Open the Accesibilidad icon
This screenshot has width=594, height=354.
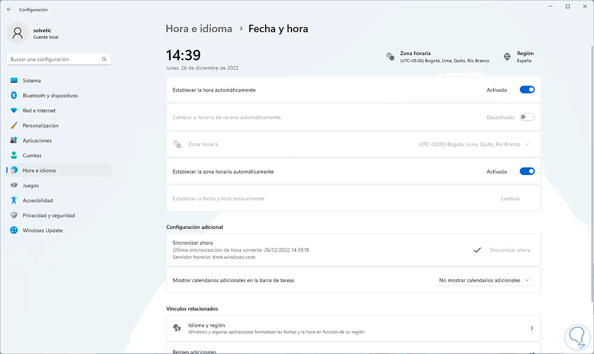pyautogui.click(x=14, y=201)
